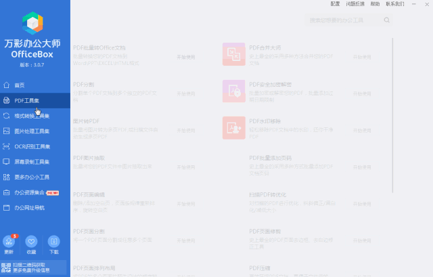
Task: Start using PDF批量转Office文档
Action: [186, 57]
